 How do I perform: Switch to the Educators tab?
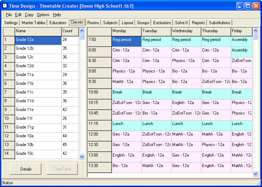(x=58, y=23)
